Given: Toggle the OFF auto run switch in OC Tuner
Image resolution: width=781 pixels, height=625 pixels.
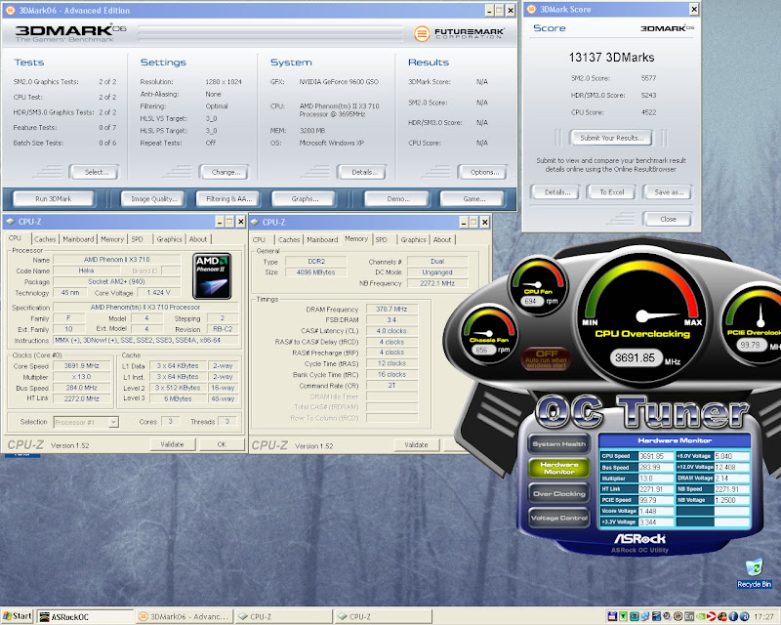Looking at the screenshot, I should pyautogui.click(x=546, y=357).
